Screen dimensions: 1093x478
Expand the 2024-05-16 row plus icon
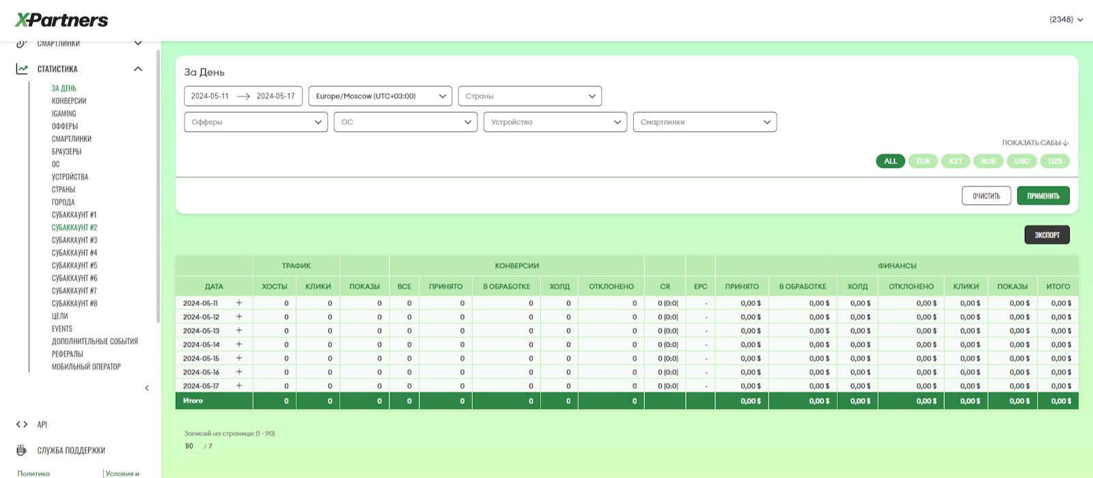click(239, 371)
